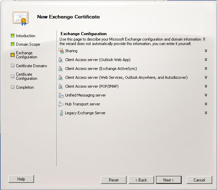Viewport: 217px width, 190px height.
Task: Click the Help button
Action: coord(21,179)
